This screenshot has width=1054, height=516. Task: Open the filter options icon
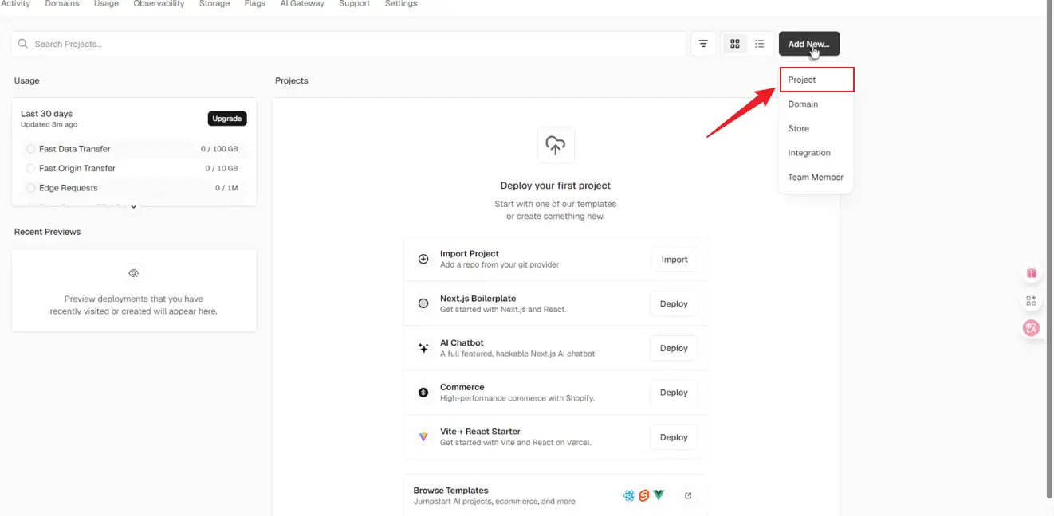pos(703,44)
